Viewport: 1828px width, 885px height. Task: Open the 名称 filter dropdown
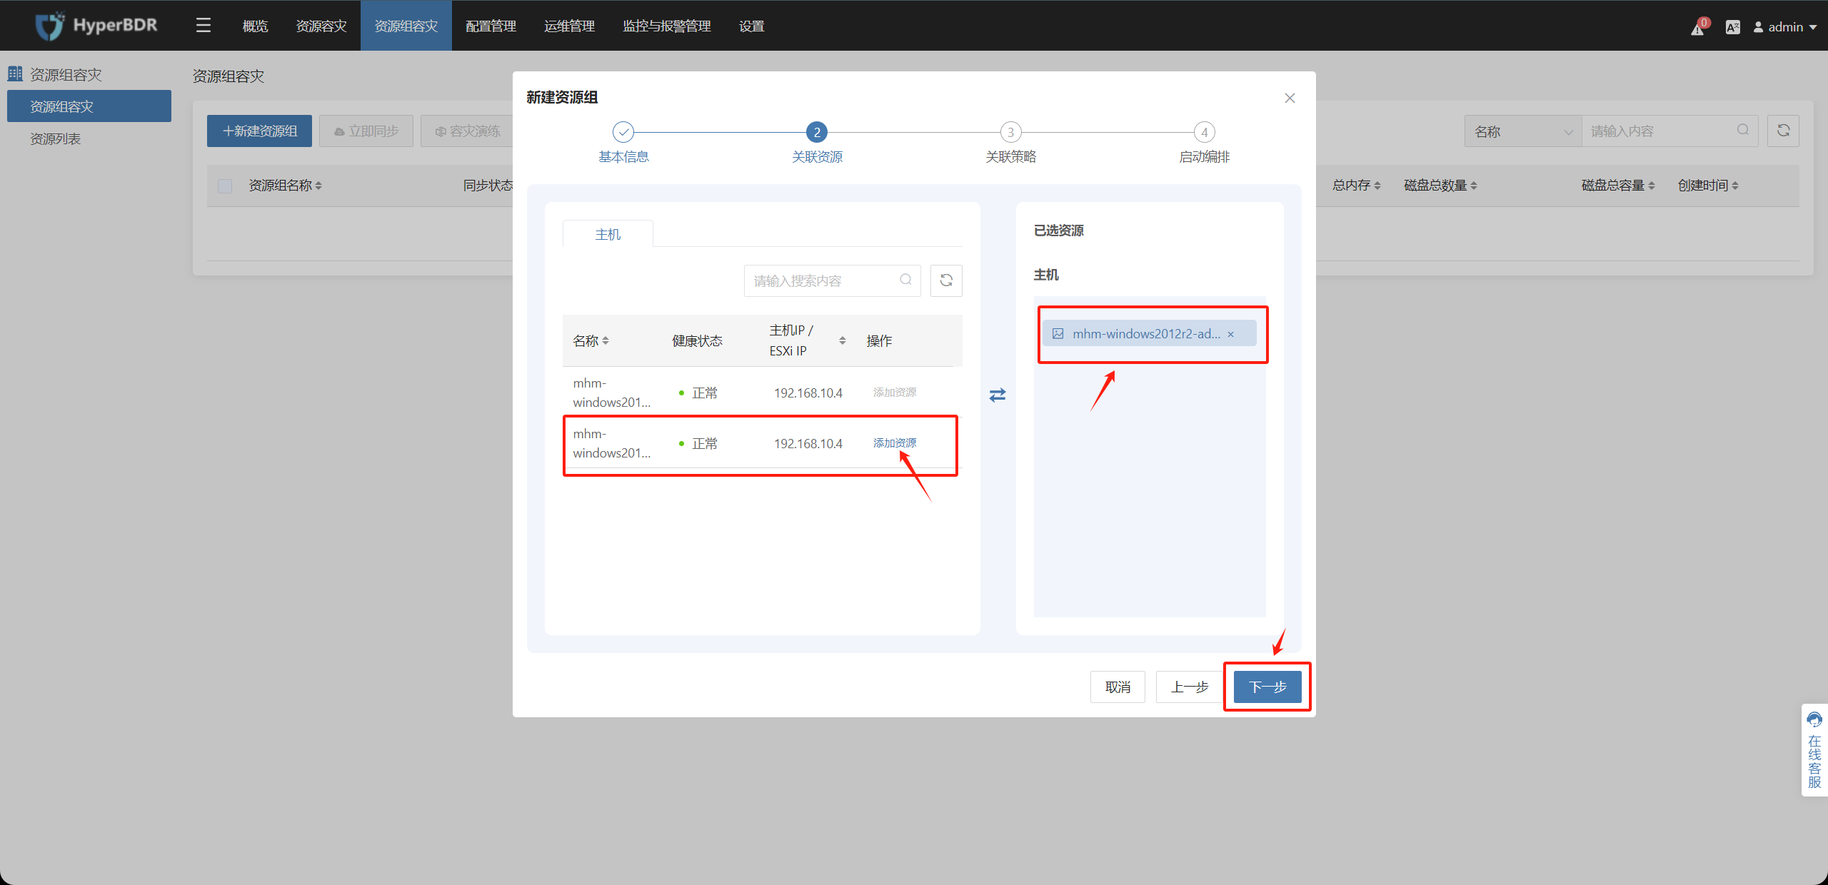pos(1523,131)
